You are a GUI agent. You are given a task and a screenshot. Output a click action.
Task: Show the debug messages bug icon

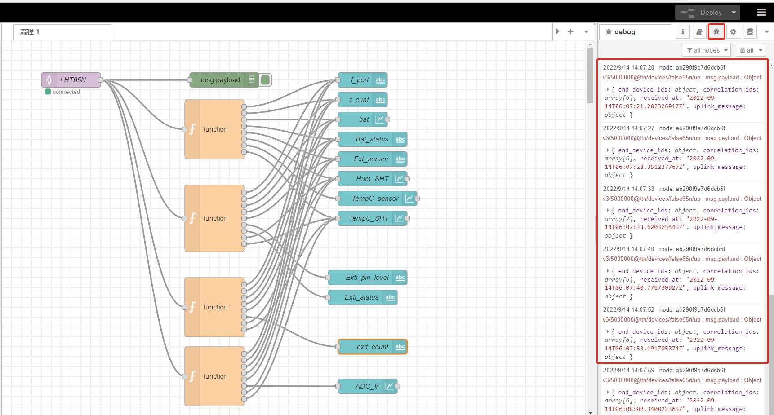(x=716, y=32)
